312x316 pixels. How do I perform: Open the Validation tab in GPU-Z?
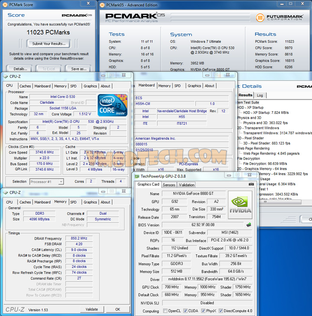tap(187, 185)
